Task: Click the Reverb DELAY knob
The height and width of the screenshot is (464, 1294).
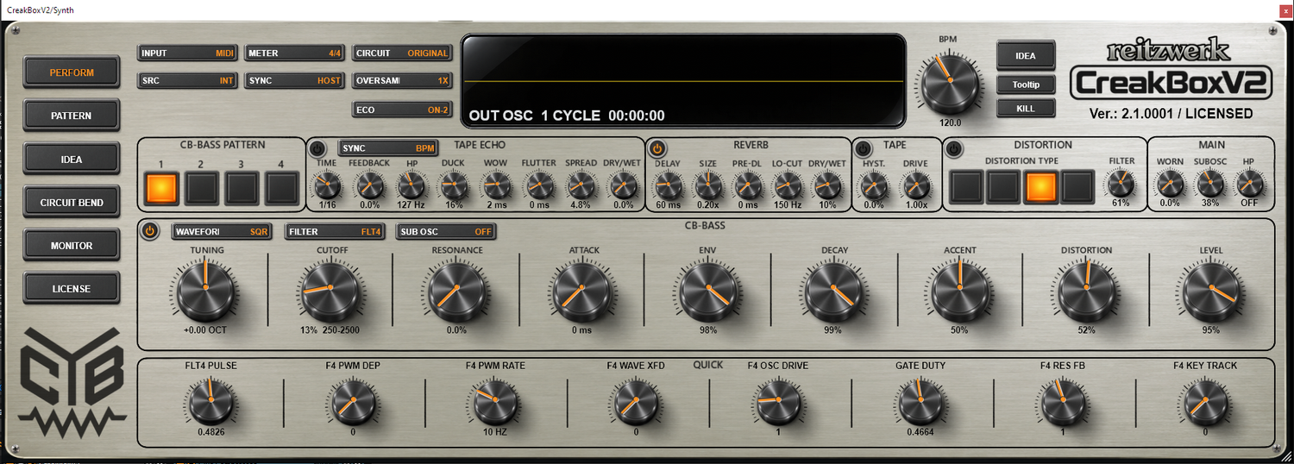Action: (x=668, y=185)
